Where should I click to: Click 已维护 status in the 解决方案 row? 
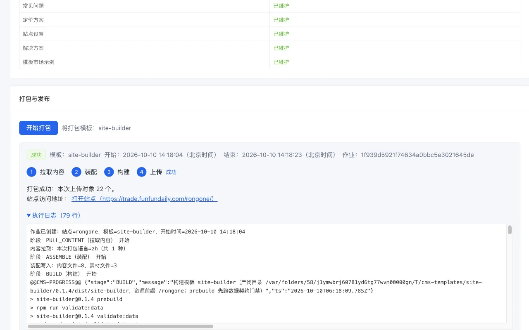281,48
